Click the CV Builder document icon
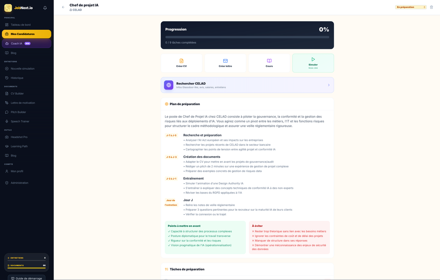 pos(7,93)
